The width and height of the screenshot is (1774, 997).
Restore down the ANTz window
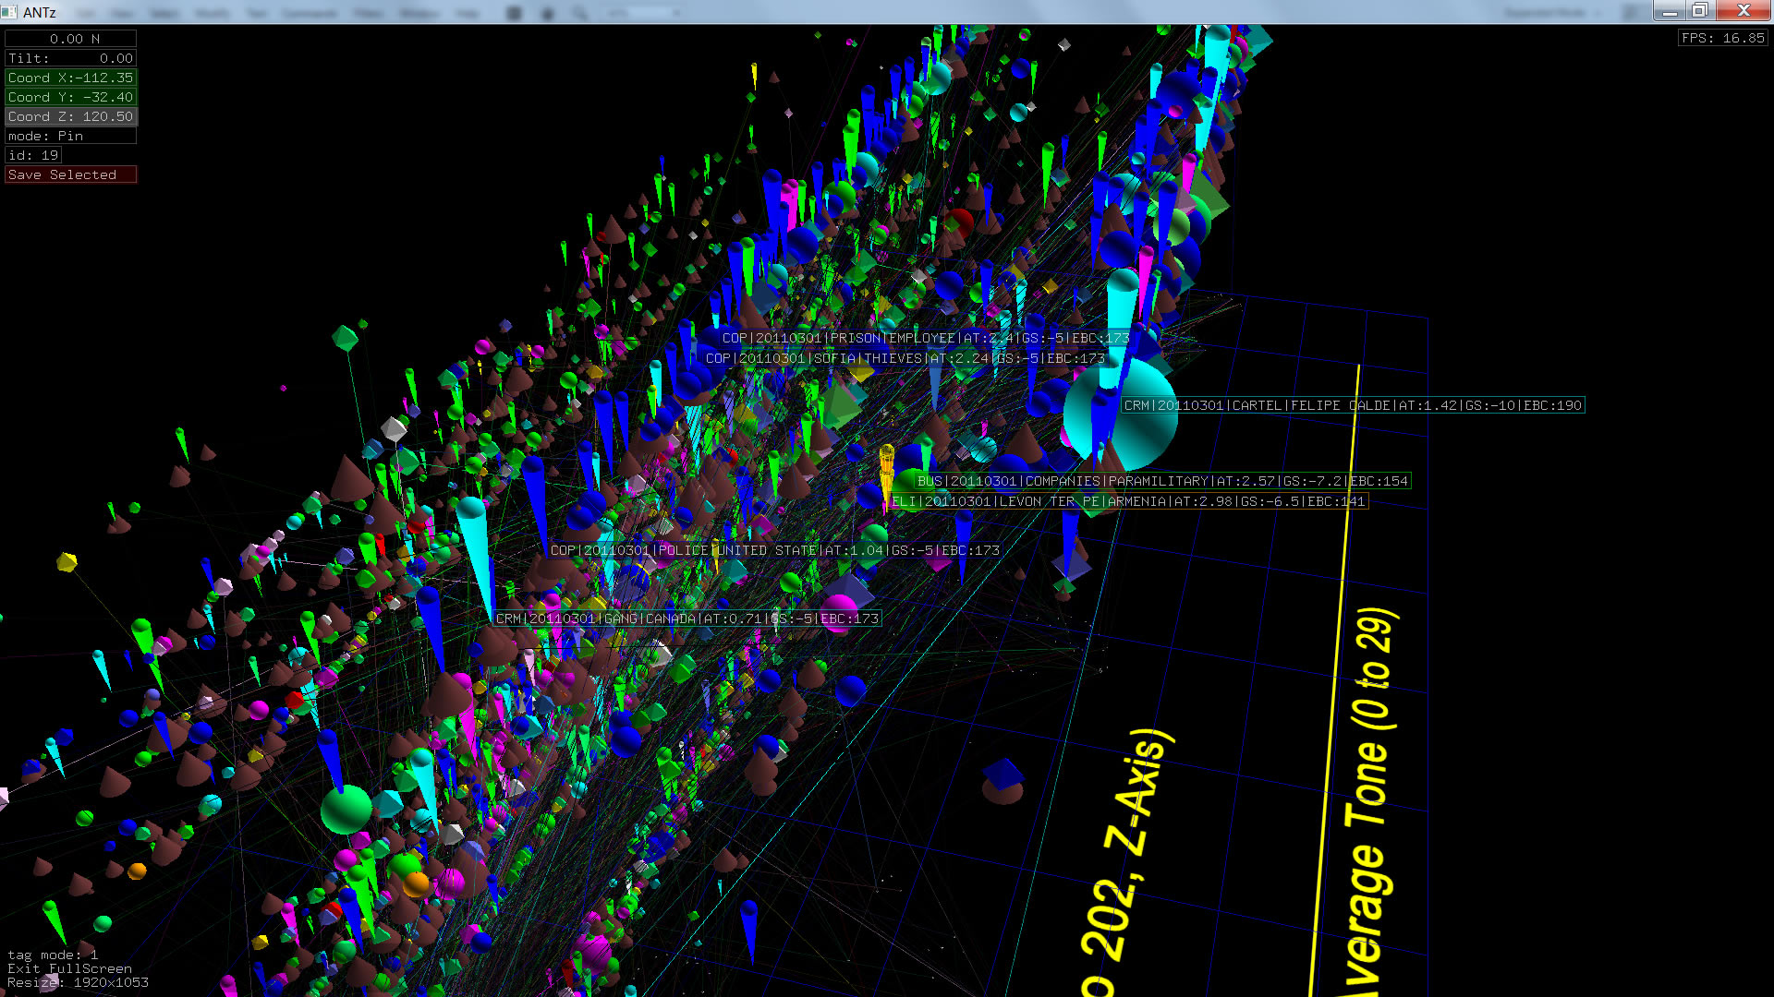point(1699,11)
